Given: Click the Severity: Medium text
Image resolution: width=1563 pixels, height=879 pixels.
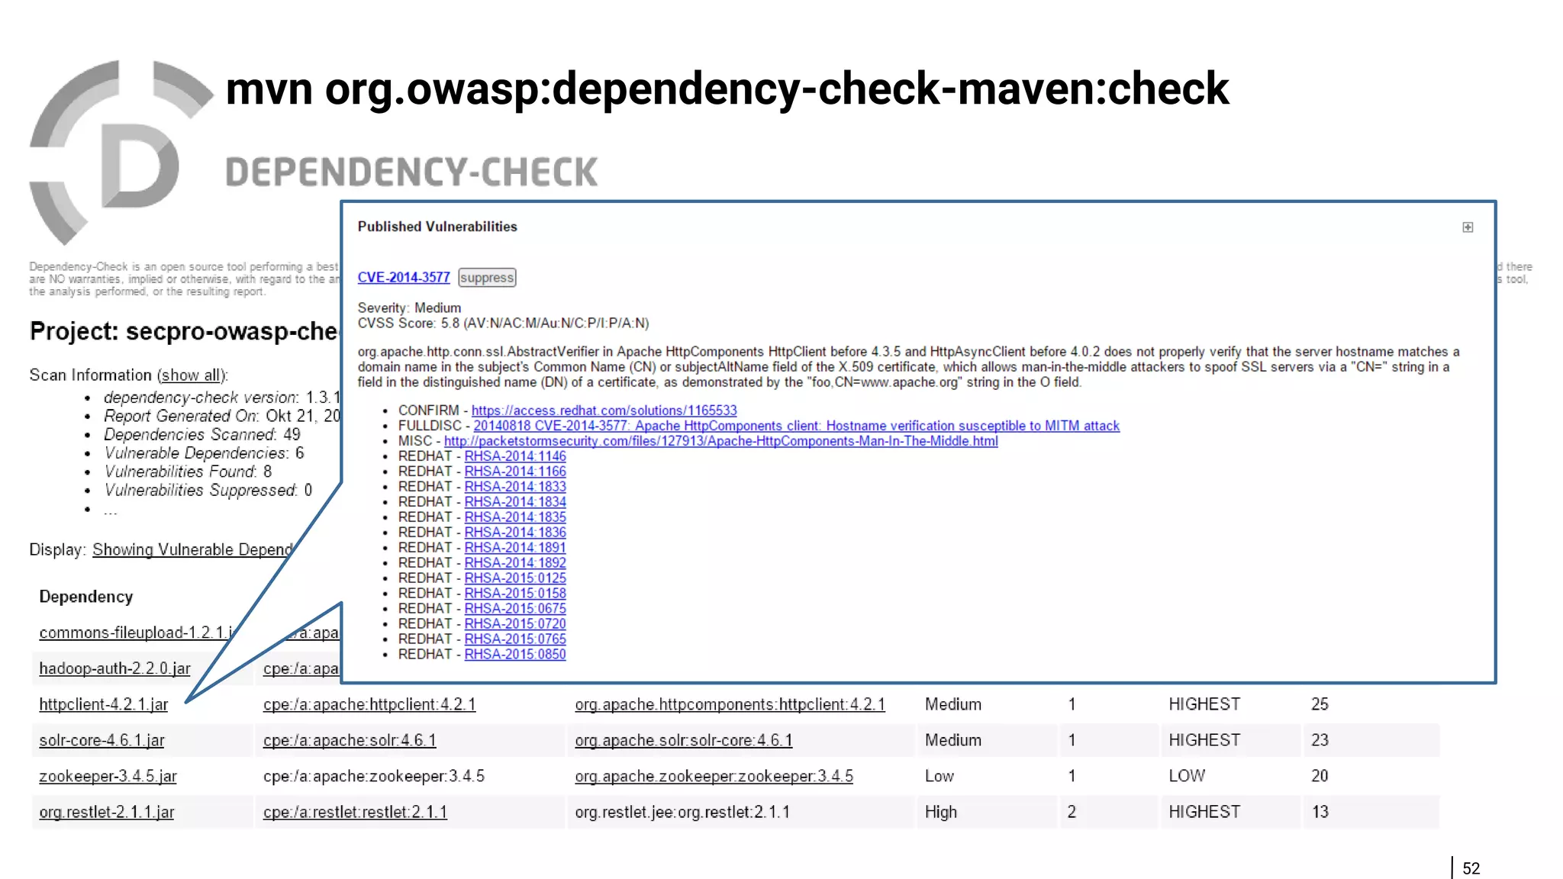Looking at the screenshot, I should 409,307.
